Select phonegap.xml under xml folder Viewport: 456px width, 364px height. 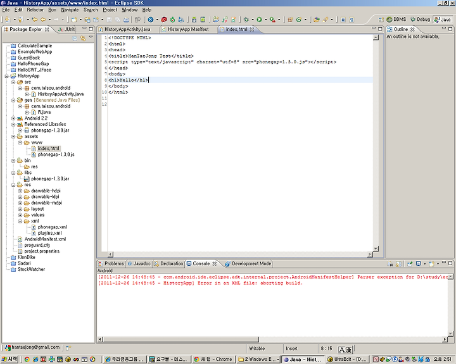53,227
